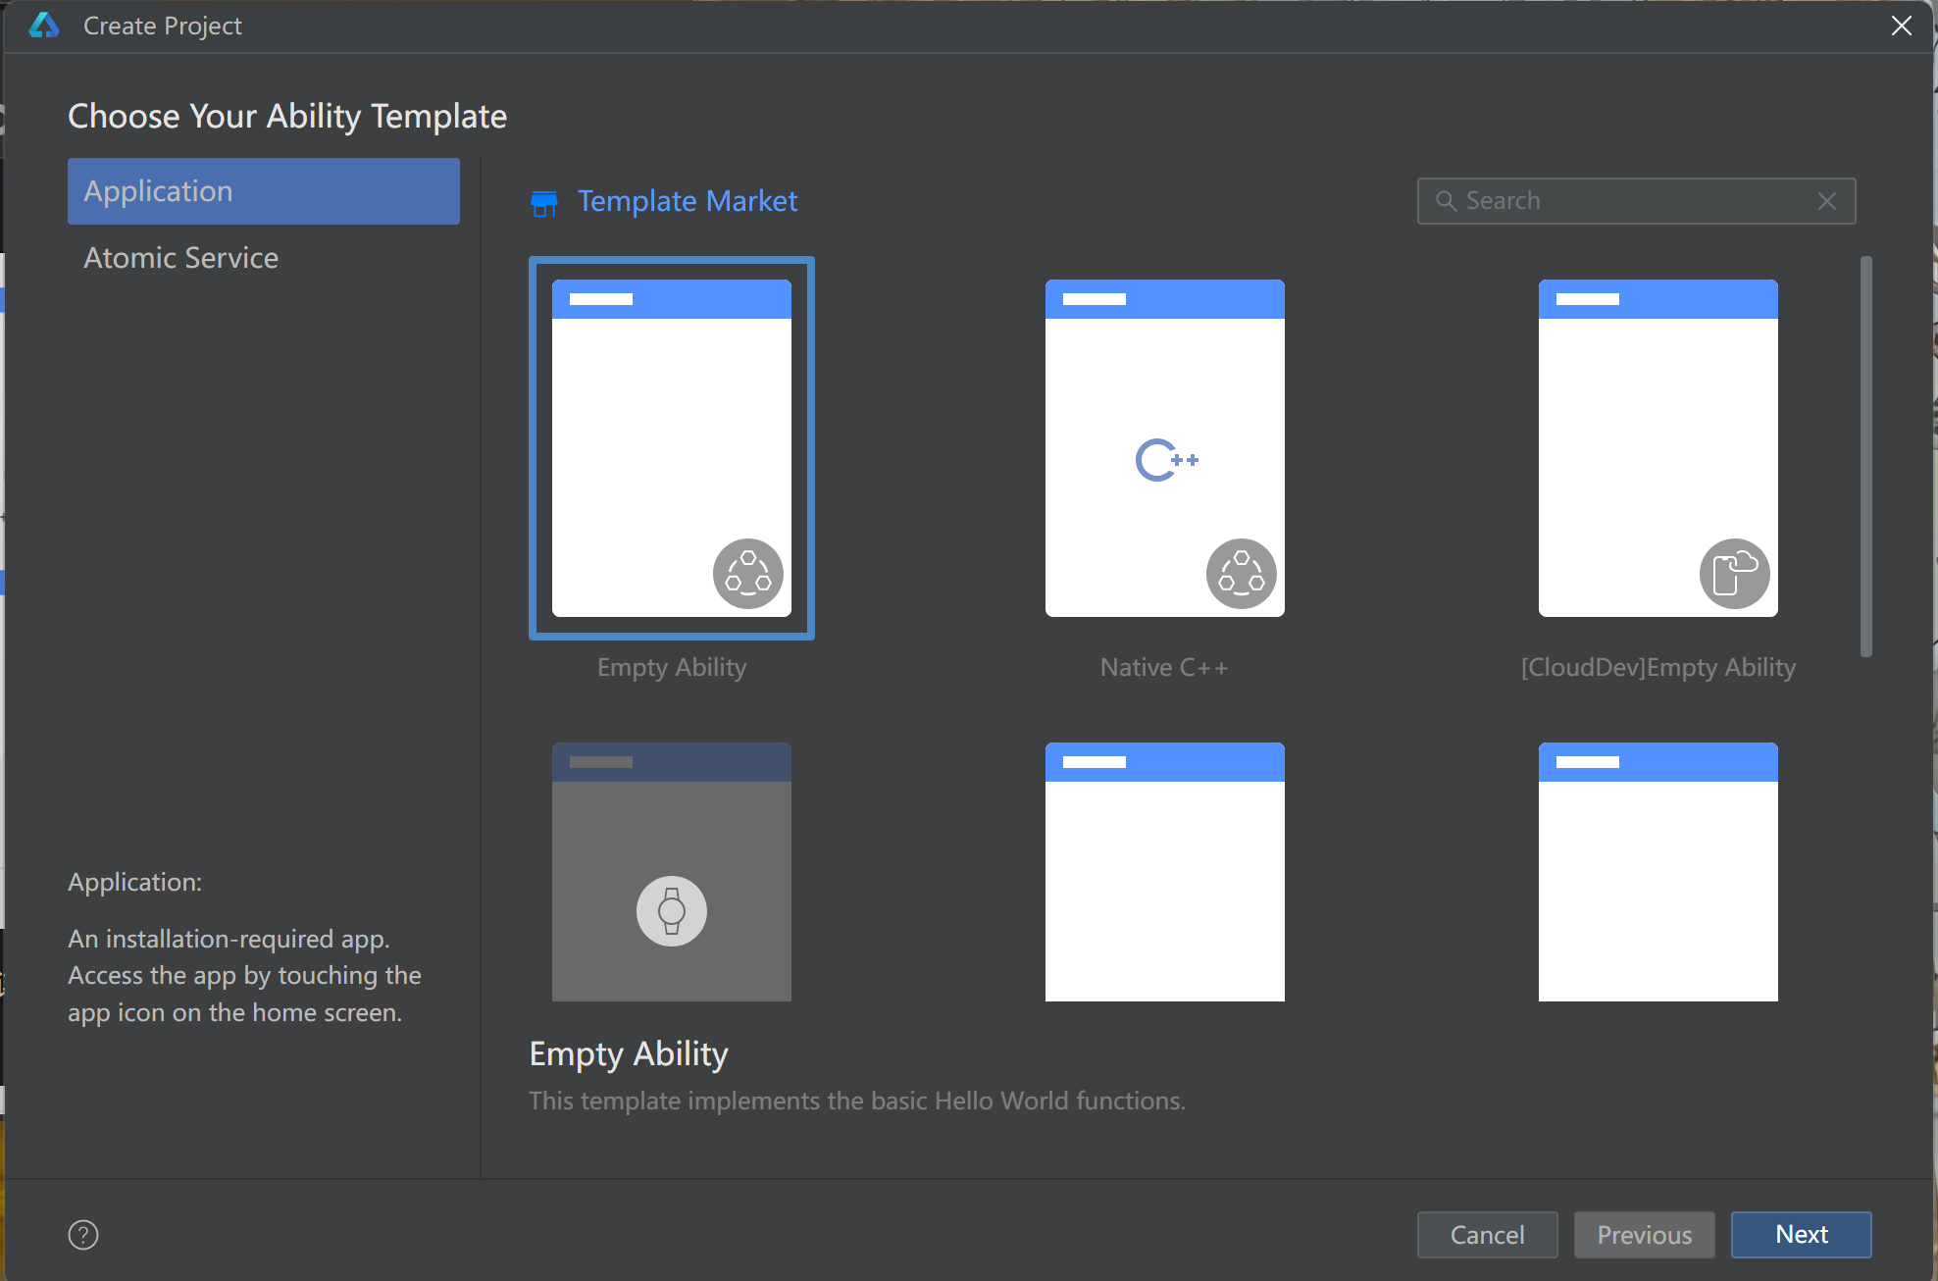
Task: Click the Native C++ label
Action: pos(1164,667)
